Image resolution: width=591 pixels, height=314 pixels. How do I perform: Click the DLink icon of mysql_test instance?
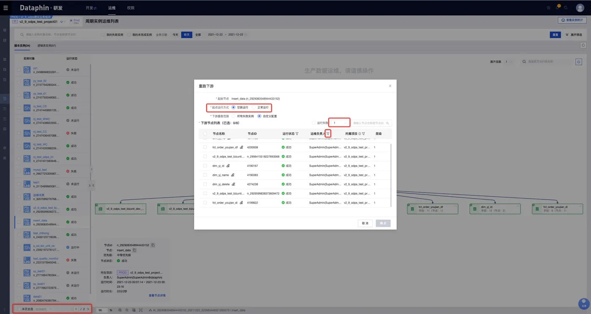pos(27,172)
